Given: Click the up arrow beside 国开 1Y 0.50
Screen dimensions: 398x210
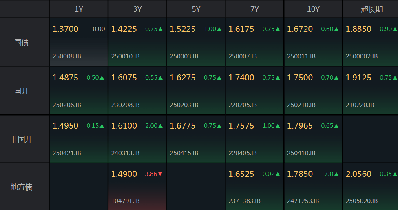Looking at the screenshot, I should [x=102, y=78].
